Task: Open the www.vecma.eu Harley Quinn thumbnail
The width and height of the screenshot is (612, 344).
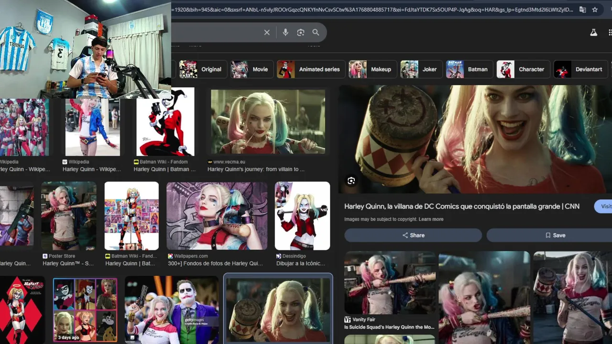Action: coord(268,122)
